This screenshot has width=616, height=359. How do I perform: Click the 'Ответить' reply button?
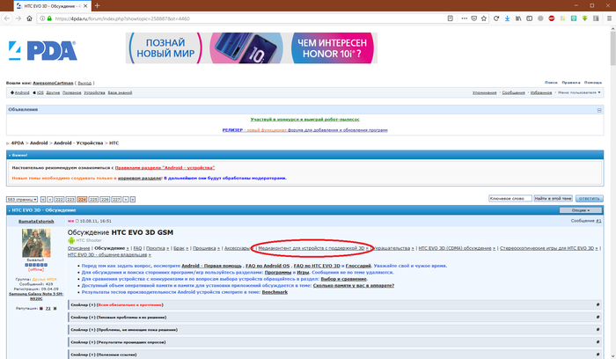(x=590, y=200)
